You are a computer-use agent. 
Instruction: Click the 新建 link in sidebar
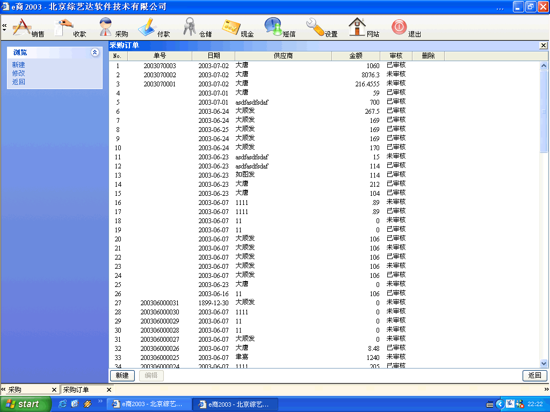click(19, 65)
